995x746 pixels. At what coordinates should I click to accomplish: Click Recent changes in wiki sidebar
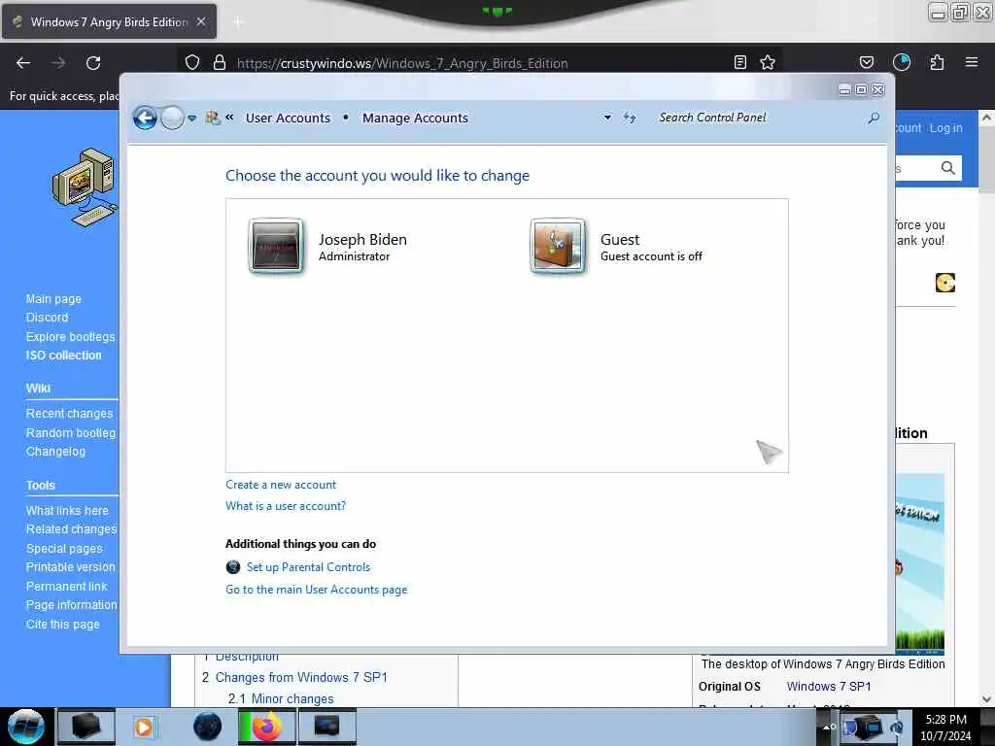pyautogui.click(x=69, y=414)
